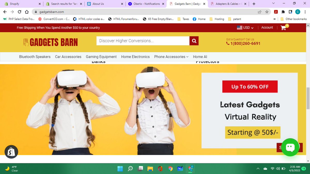Image resolution: width=310 pixels, height=174 pixels.
Task: Open ConvertICO.com bookmark
Action: tap(54, 19)
